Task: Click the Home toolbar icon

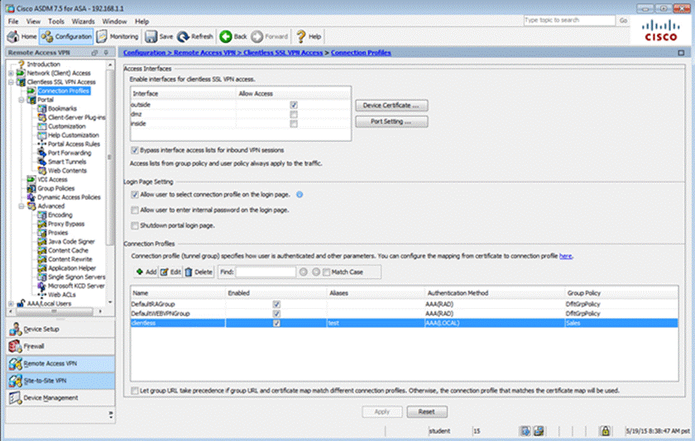Action: 13,36
